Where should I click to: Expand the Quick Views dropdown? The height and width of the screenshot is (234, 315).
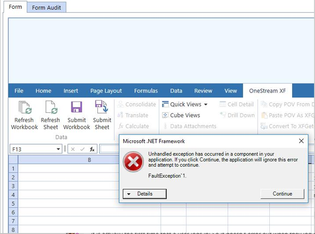pyautogui.click(x=206, y=105)
